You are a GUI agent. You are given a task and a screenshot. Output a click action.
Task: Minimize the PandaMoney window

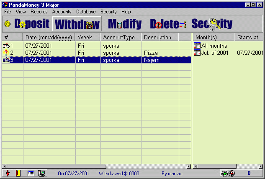pos(248,5)
